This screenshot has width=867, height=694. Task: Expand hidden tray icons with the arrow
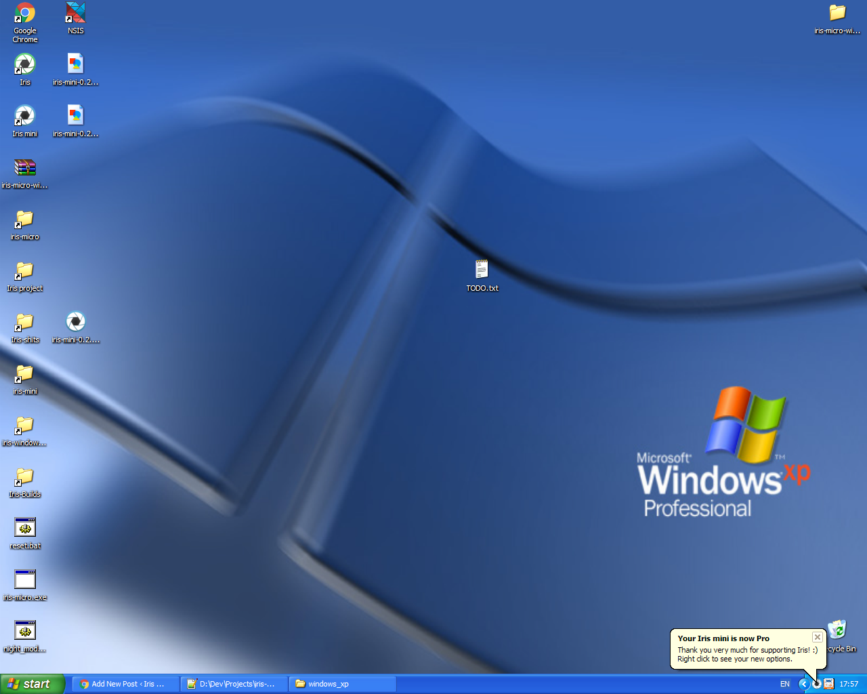(804, 684)
